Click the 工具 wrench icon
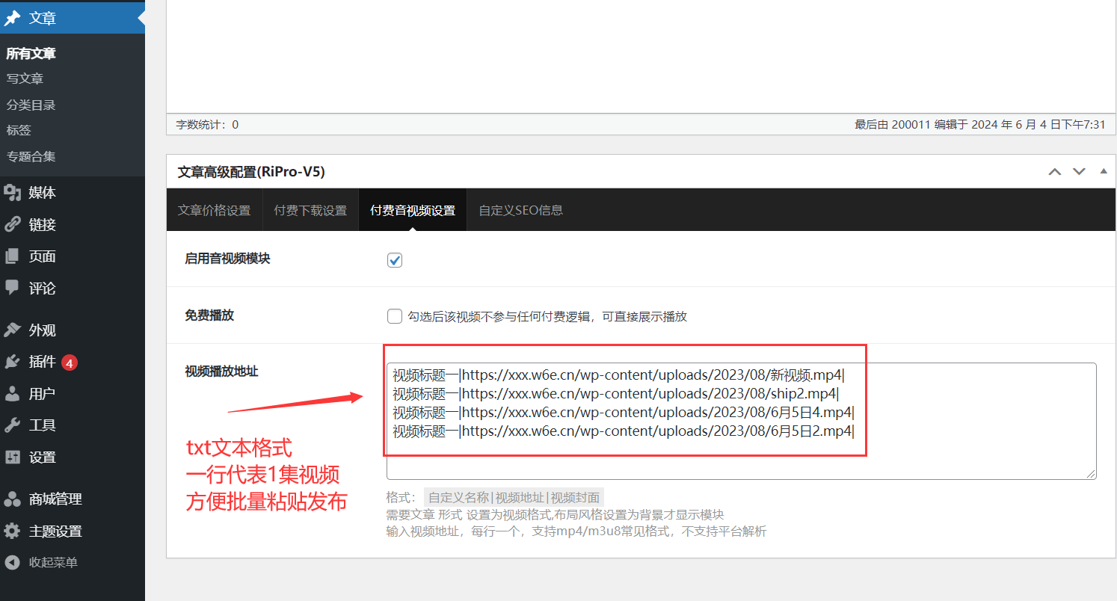 click(x=13, y=425)
